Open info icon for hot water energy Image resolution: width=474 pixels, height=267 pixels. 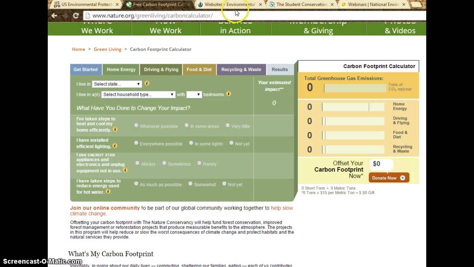tap(108, 191)
